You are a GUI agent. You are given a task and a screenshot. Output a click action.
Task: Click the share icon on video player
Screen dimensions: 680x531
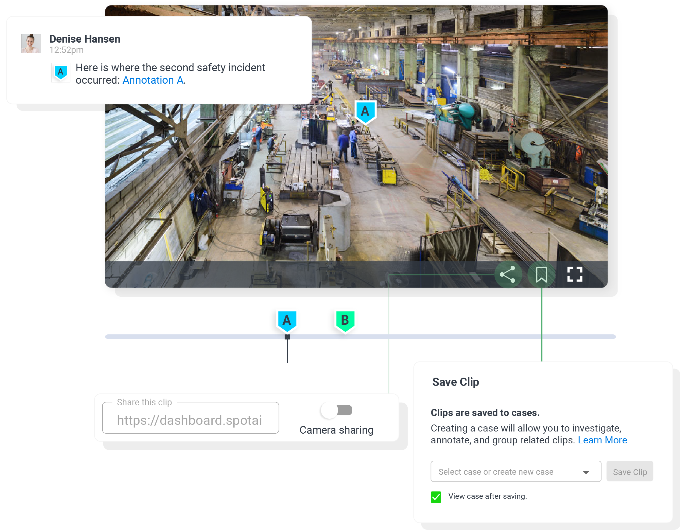508,275
